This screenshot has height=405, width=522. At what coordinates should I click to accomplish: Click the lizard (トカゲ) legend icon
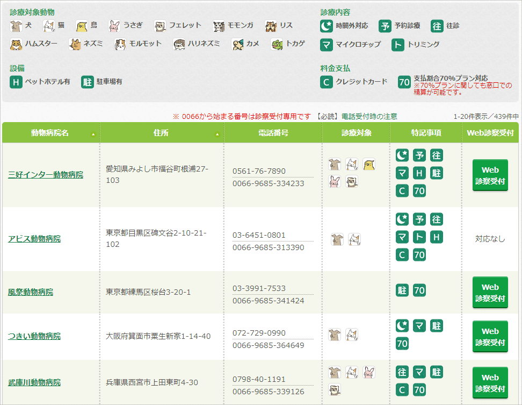tap(277, 44)
